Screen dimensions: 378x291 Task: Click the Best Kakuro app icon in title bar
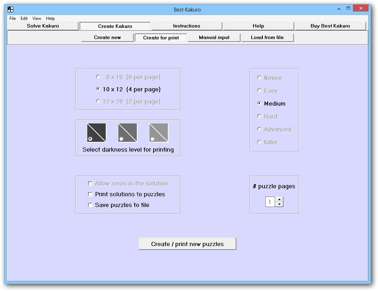(10, 9)
